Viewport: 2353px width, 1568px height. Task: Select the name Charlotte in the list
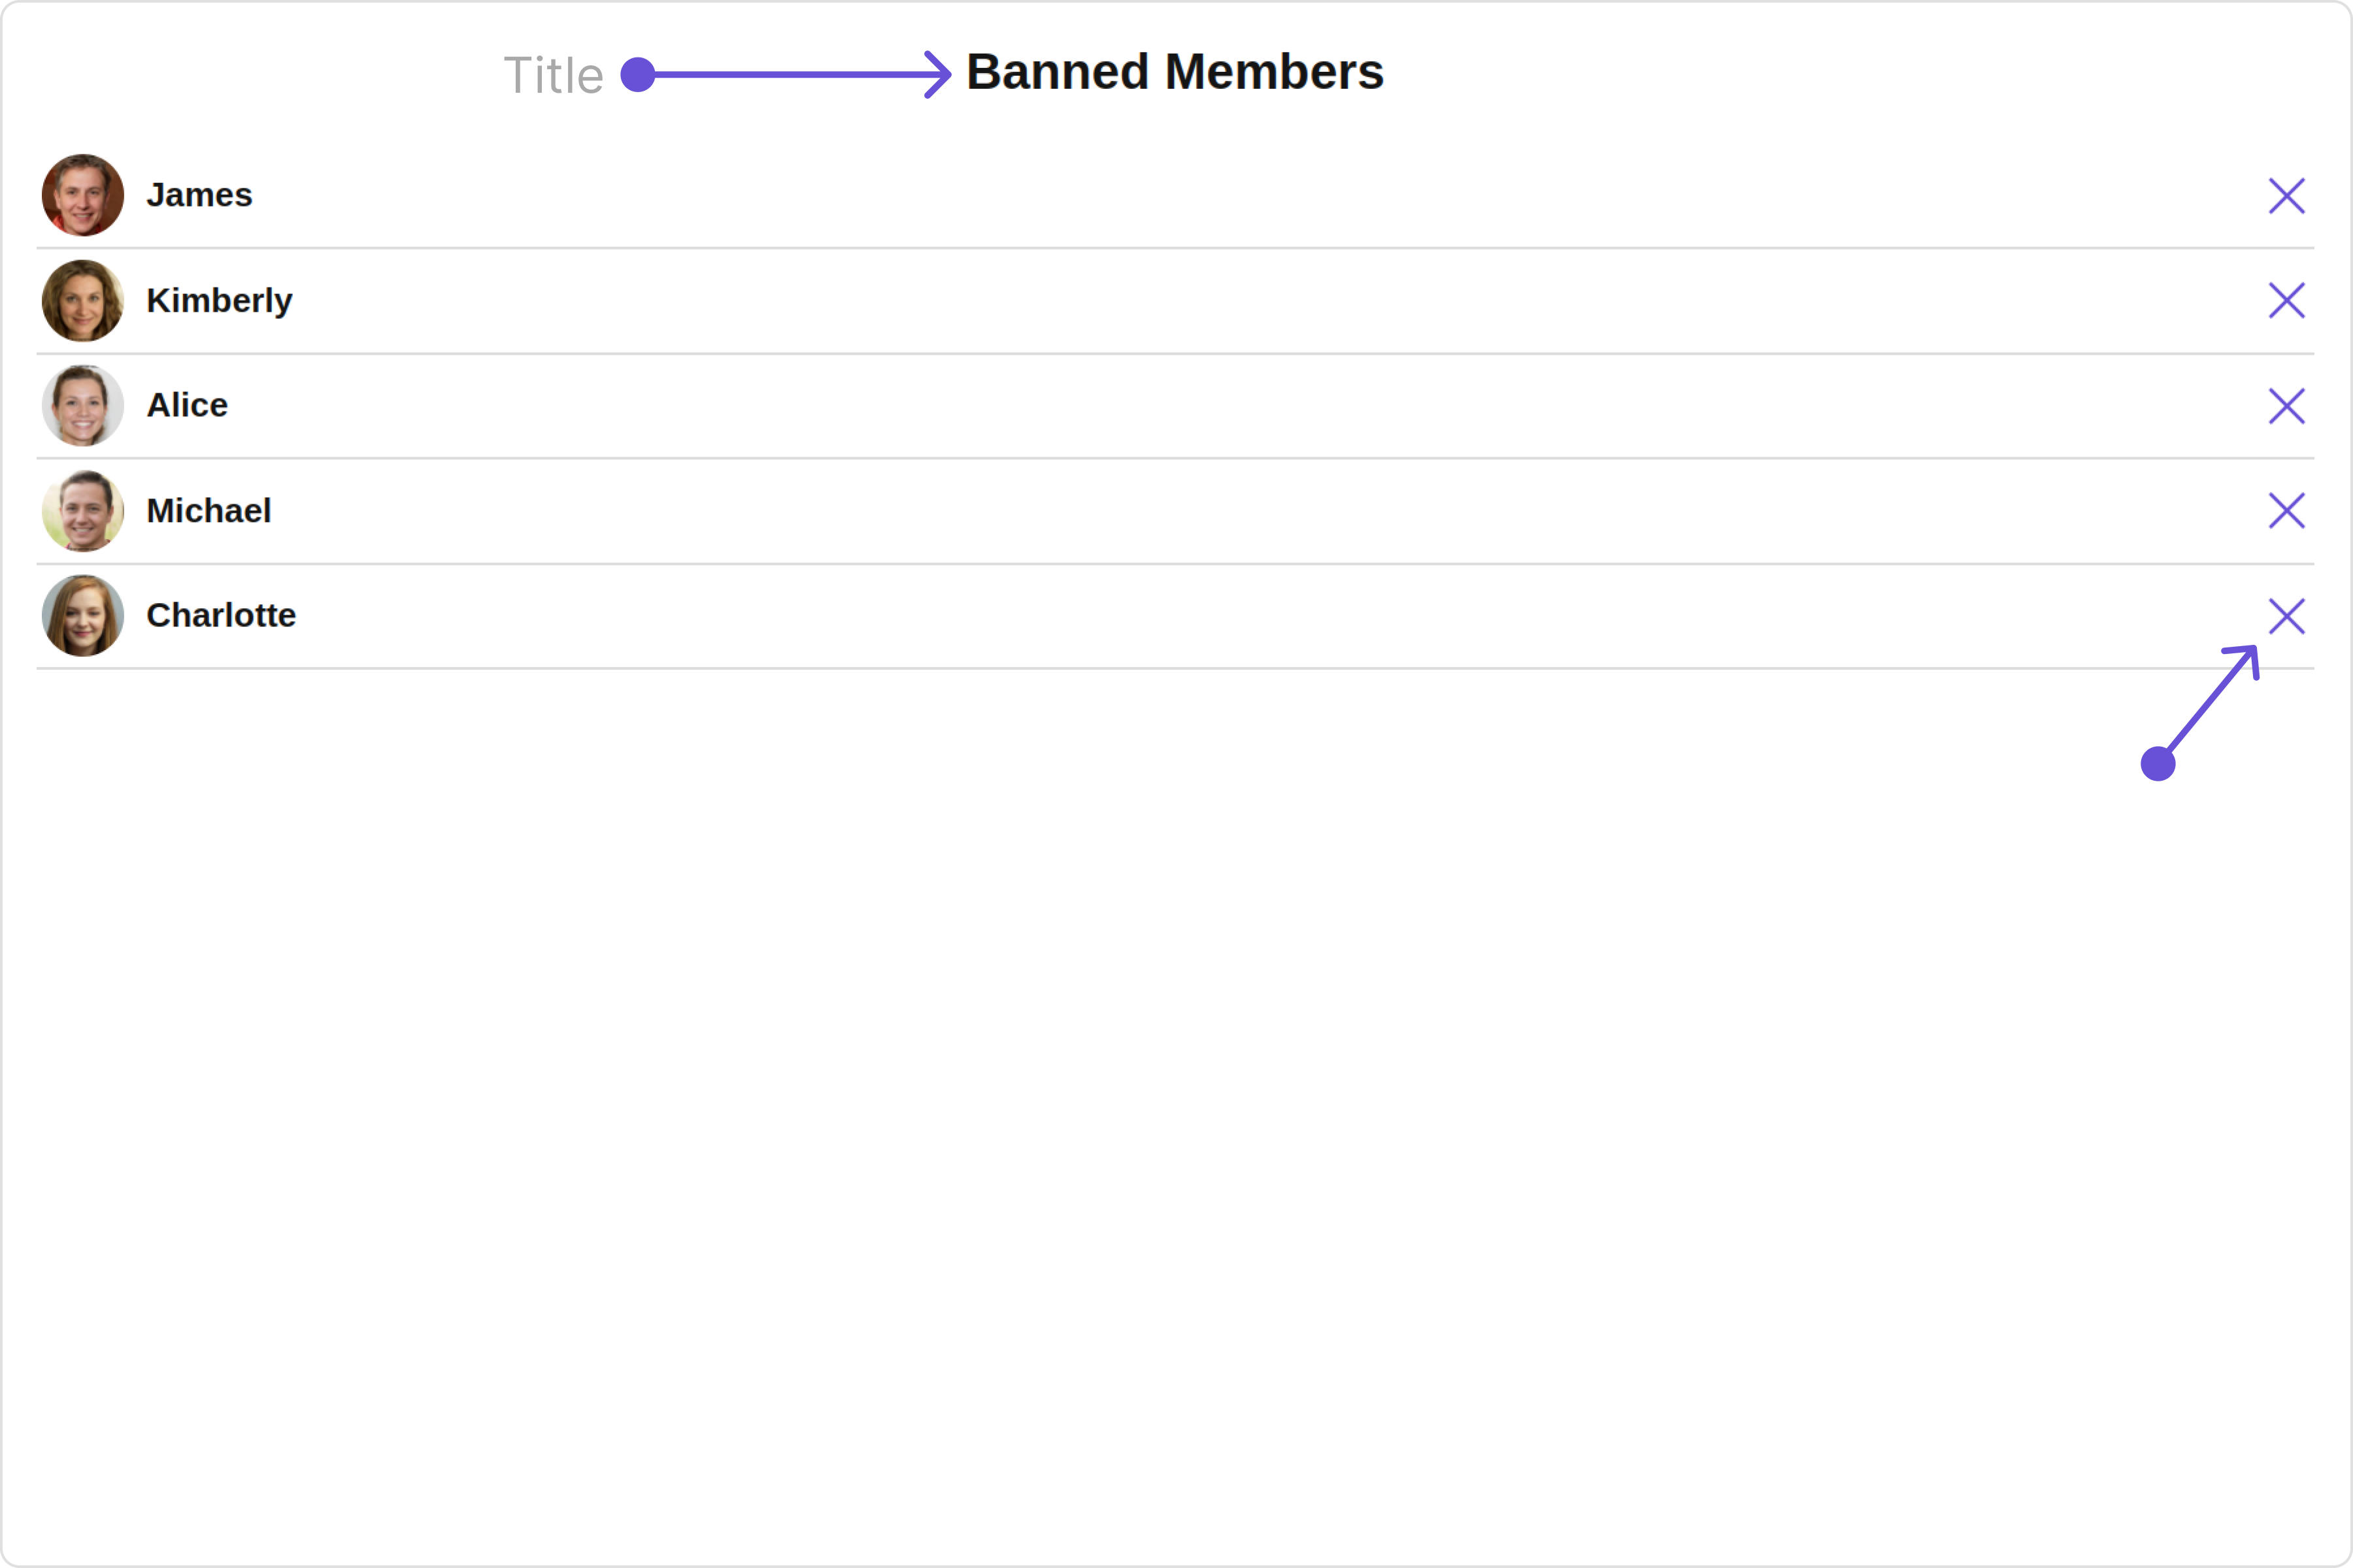221,615
